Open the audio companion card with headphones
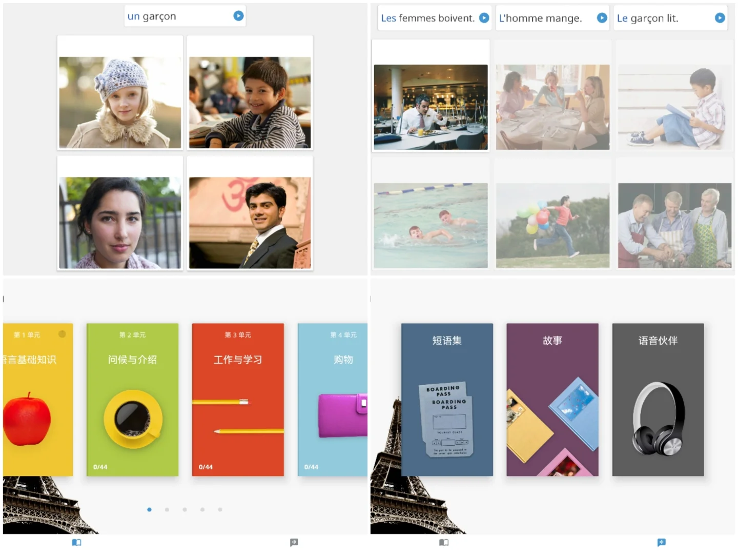This screenshot has width=738, height=554. 658,400
